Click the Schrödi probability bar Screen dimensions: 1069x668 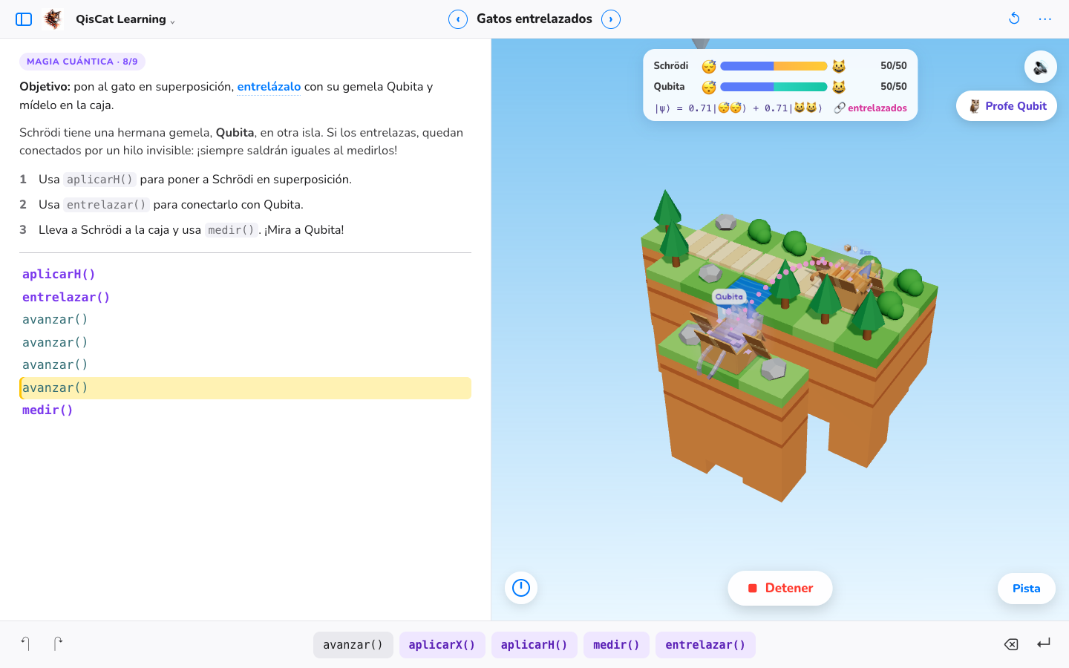[x=774, y=66]
